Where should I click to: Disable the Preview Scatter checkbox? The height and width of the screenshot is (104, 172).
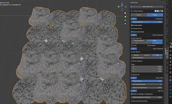(x=132, y=25)
